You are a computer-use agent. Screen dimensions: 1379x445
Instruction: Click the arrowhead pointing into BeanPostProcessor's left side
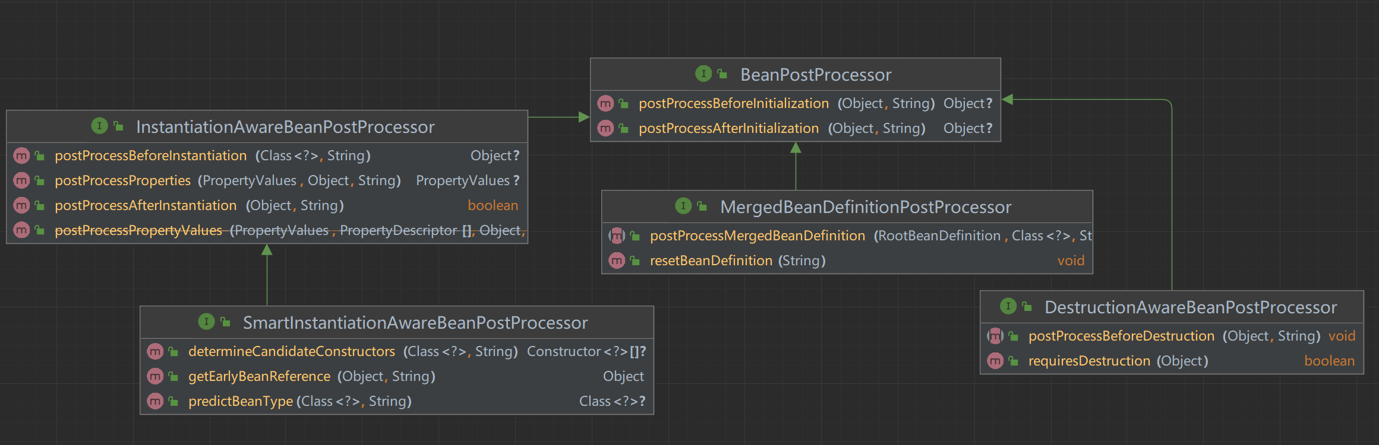pos(584,117)
